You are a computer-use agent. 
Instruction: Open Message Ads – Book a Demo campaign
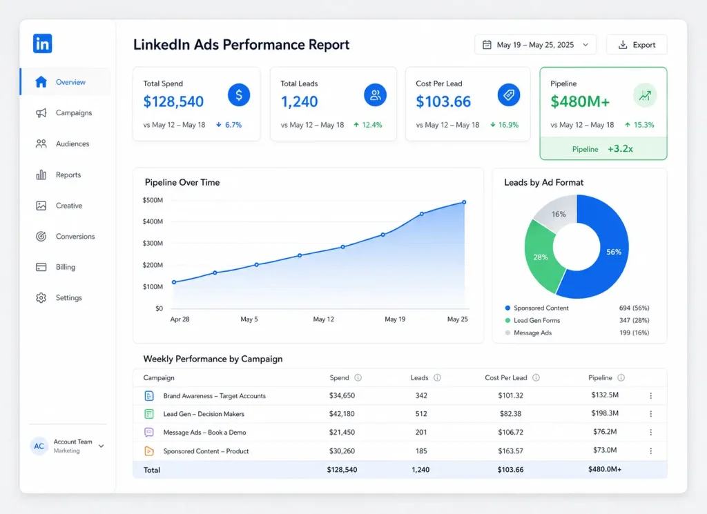pos(204,432)
